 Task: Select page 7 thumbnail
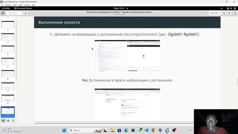(8, 86)
